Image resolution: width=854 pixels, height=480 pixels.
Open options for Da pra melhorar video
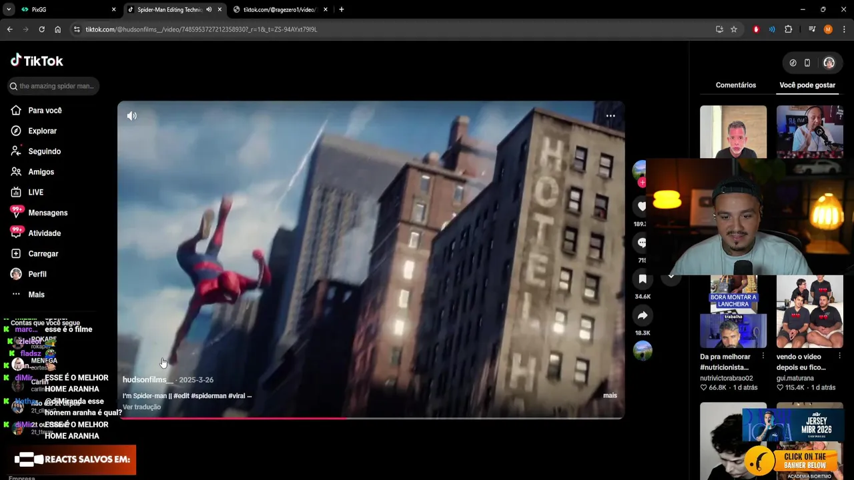pos(763,357)
